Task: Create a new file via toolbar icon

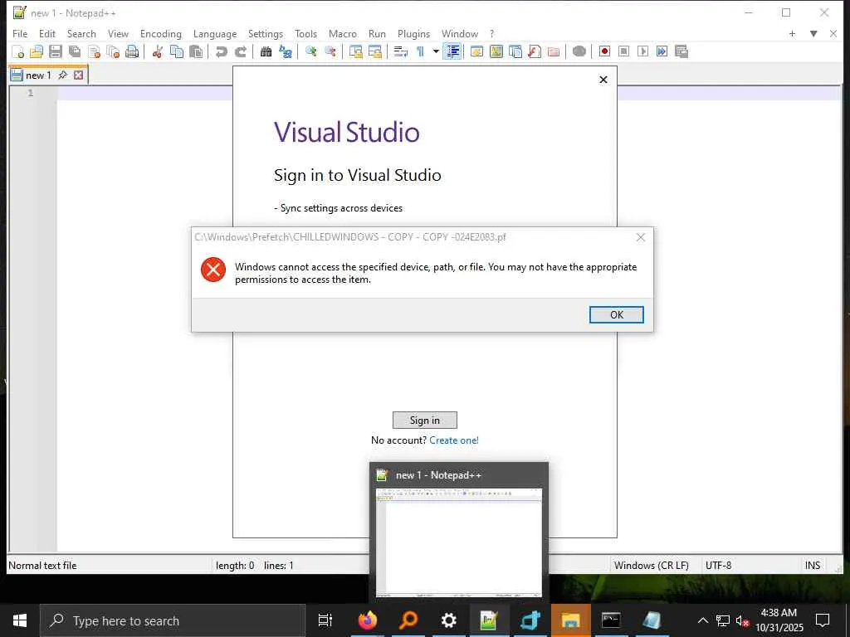Action: (18, 51)
